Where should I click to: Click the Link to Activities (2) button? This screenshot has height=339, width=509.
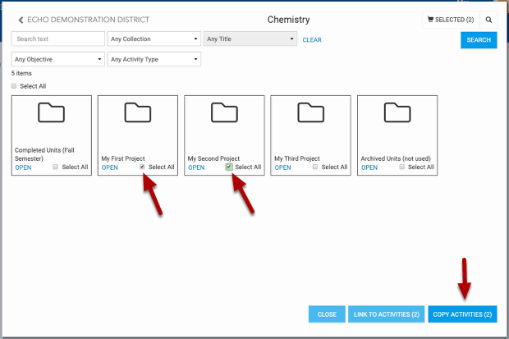point(385,314)
